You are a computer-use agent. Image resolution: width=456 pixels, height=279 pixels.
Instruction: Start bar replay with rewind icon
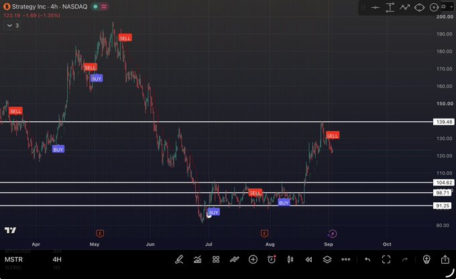pos(308,260)
